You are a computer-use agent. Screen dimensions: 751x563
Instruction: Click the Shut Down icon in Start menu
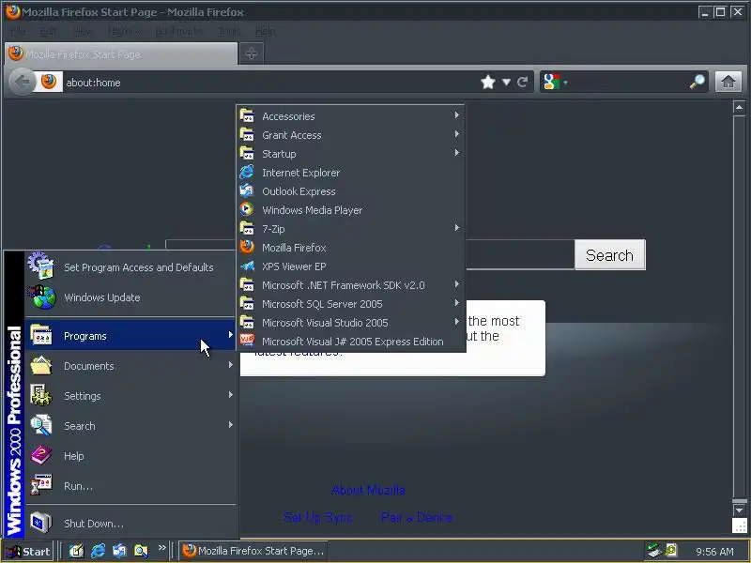coord(41,523)
